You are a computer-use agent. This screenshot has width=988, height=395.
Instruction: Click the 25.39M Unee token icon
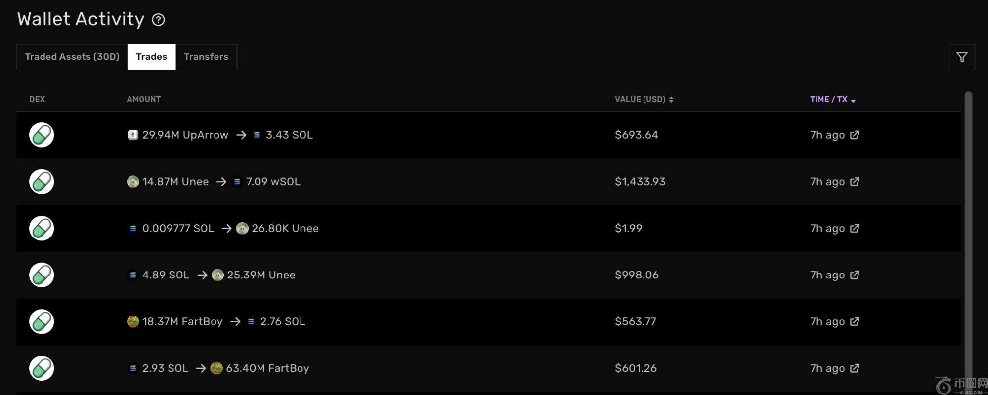(x=217, y=275)
